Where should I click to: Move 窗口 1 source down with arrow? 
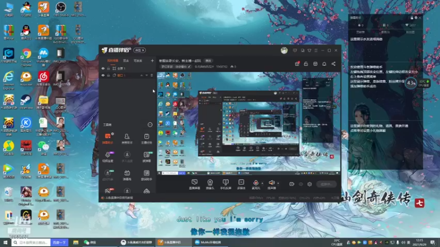tap(146, 75)
